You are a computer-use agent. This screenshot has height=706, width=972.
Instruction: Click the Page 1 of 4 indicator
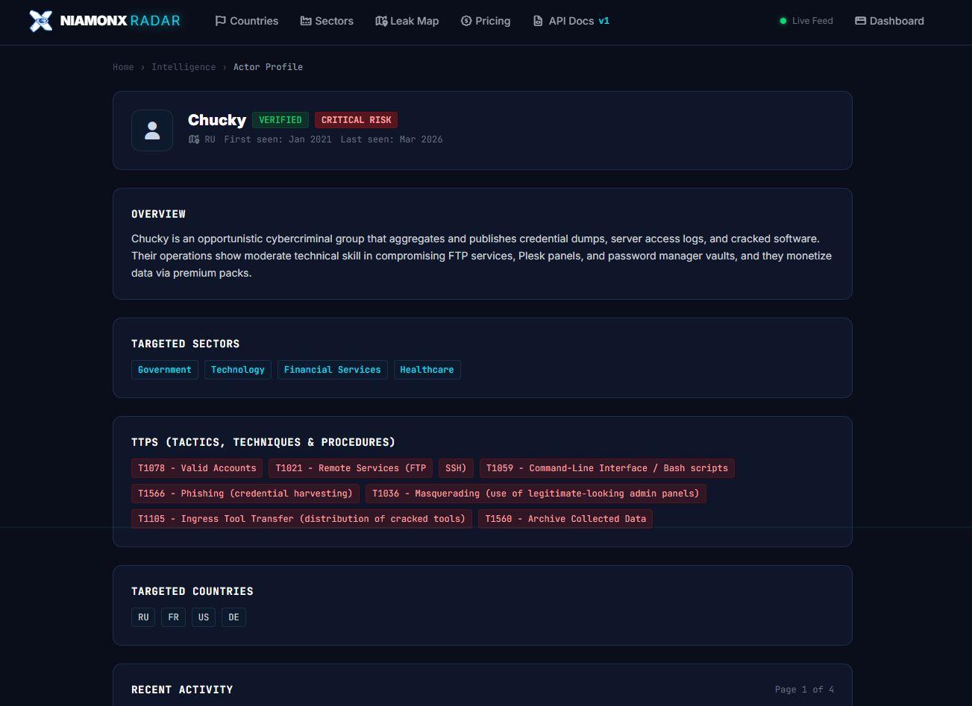(x=804, y=690)
